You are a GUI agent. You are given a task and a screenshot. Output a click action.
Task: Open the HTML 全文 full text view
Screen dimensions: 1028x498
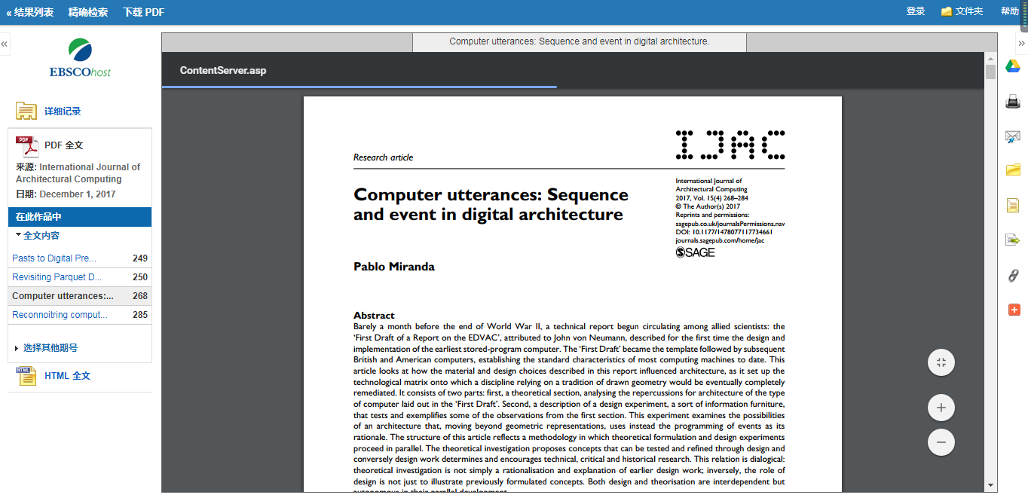click(x=67, y=376)
